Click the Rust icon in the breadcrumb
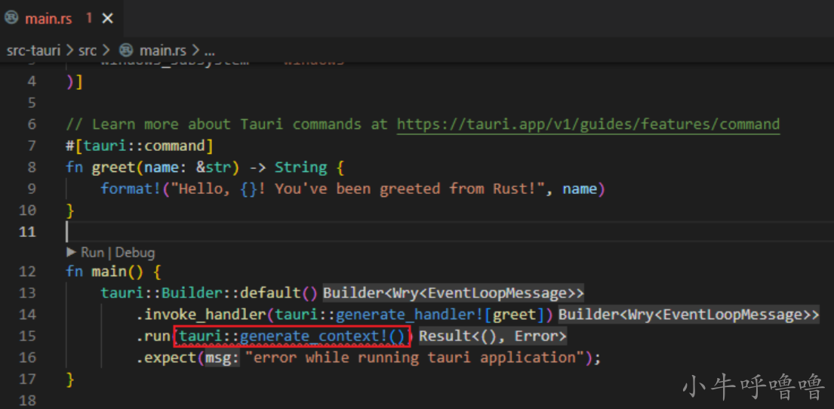The image size is (834, 409). [x=126, y=51]
